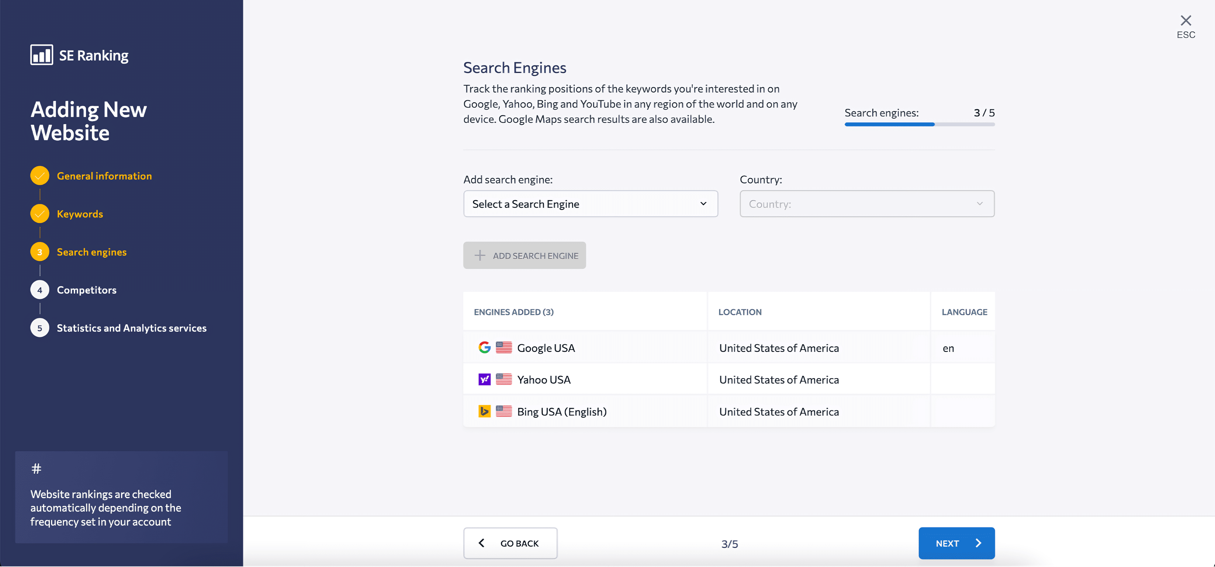
Task: Go to General information step
Action: click(x=104, y=176)
